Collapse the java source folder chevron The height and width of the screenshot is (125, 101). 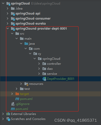21,44
